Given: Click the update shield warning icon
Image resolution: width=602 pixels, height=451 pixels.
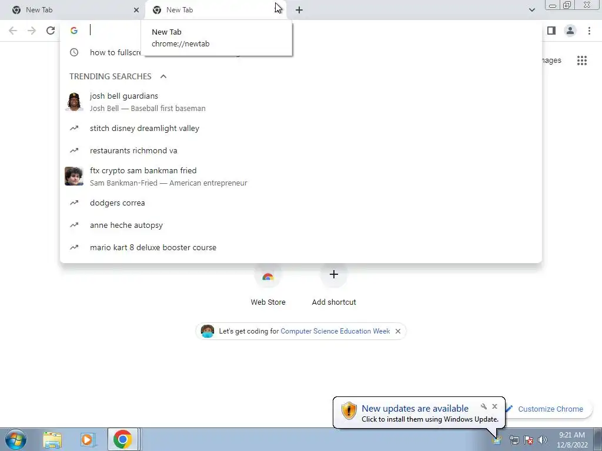Looking at the screenshot, I should point(349,411).
